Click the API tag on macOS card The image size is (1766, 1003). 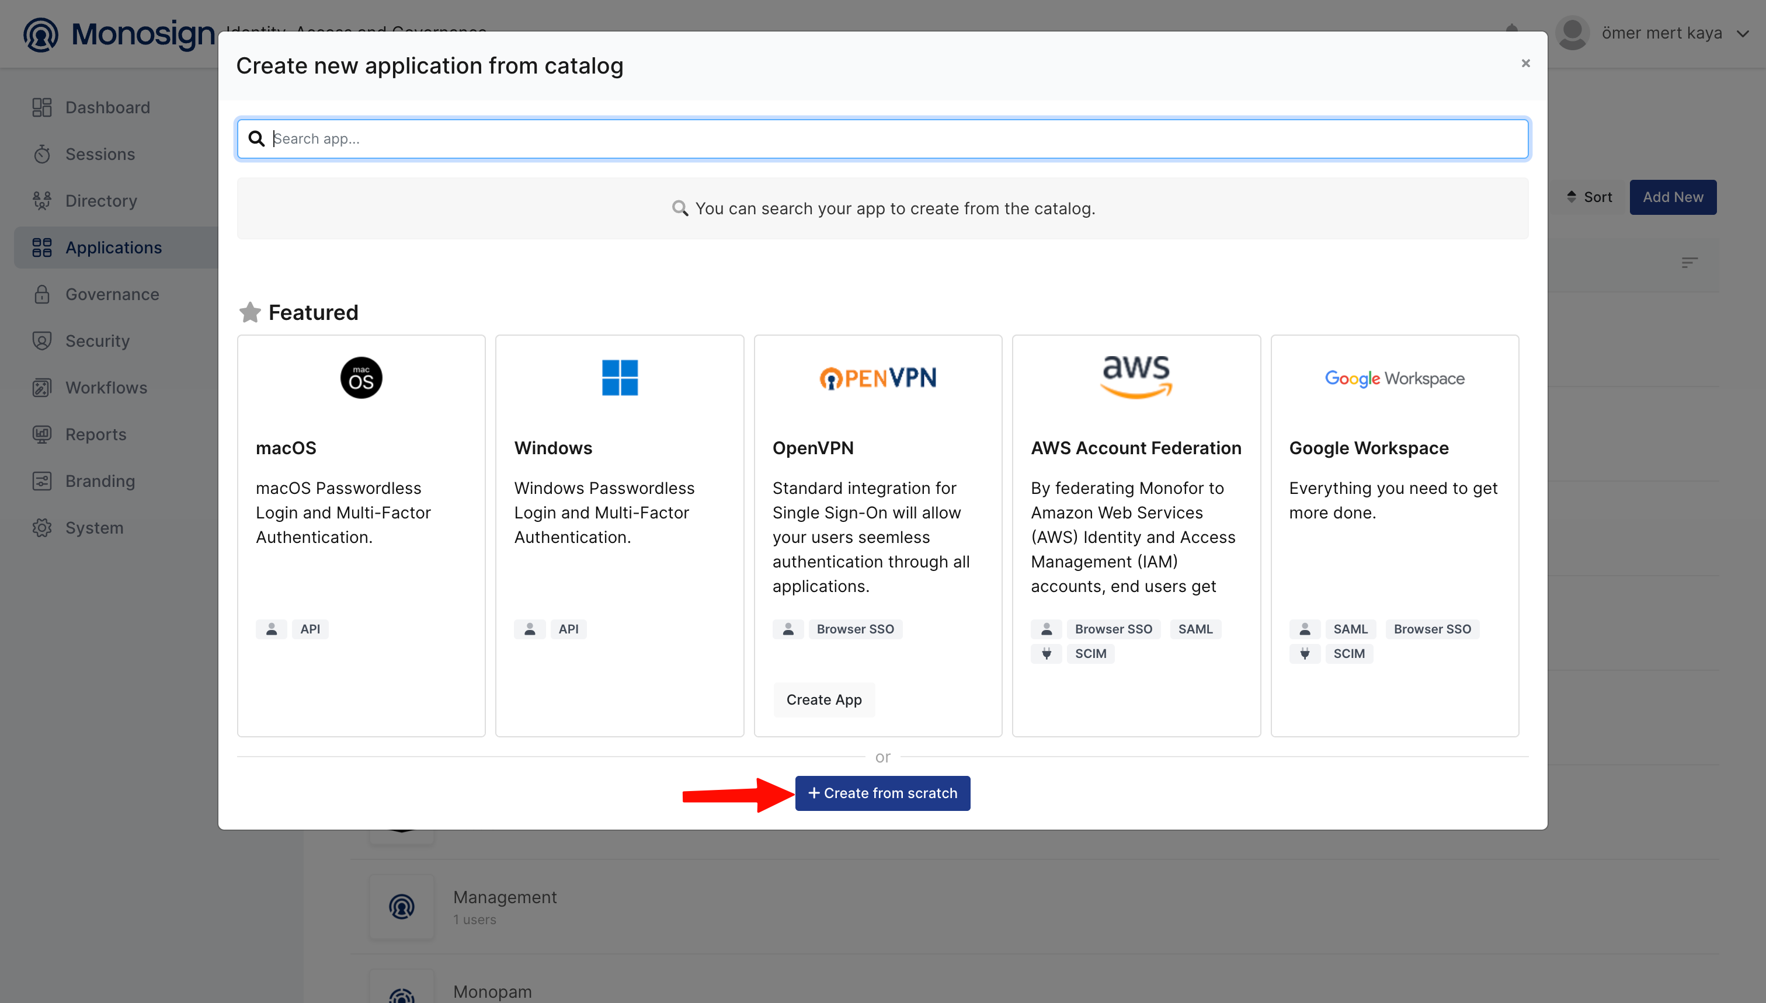tap(310, 629)
